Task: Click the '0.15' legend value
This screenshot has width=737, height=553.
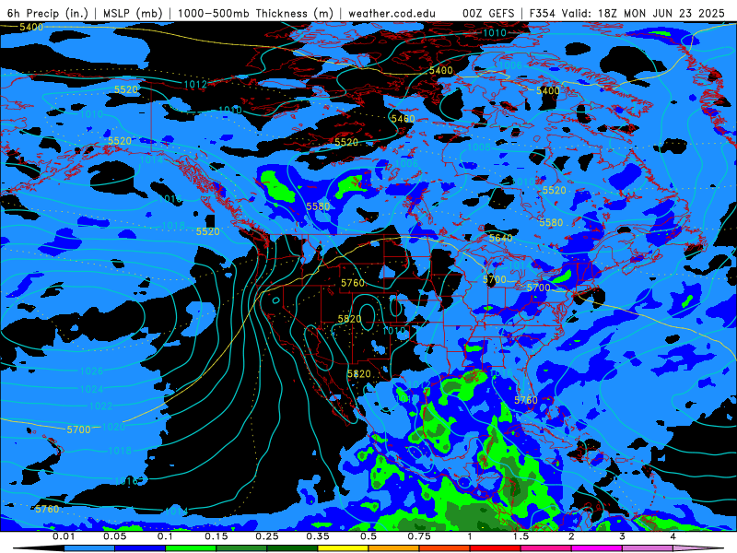Action: pos(216,536)
